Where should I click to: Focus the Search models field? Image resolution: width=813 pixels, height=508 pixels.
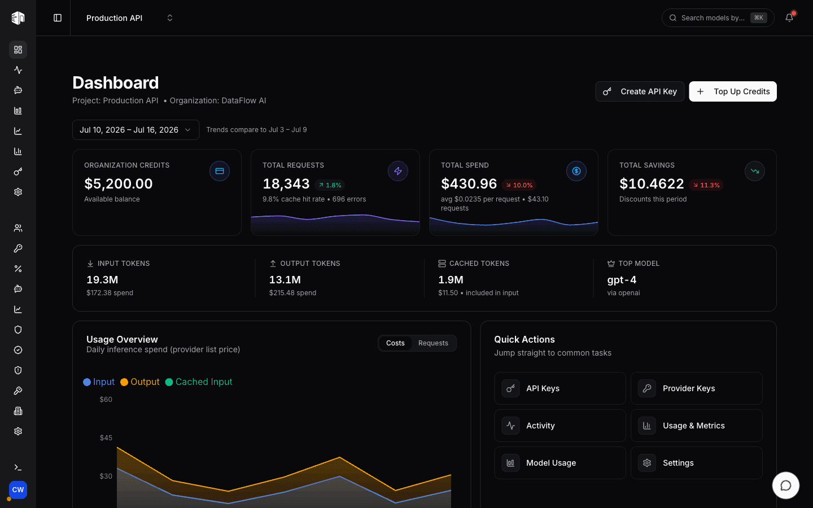click(718, 18)
